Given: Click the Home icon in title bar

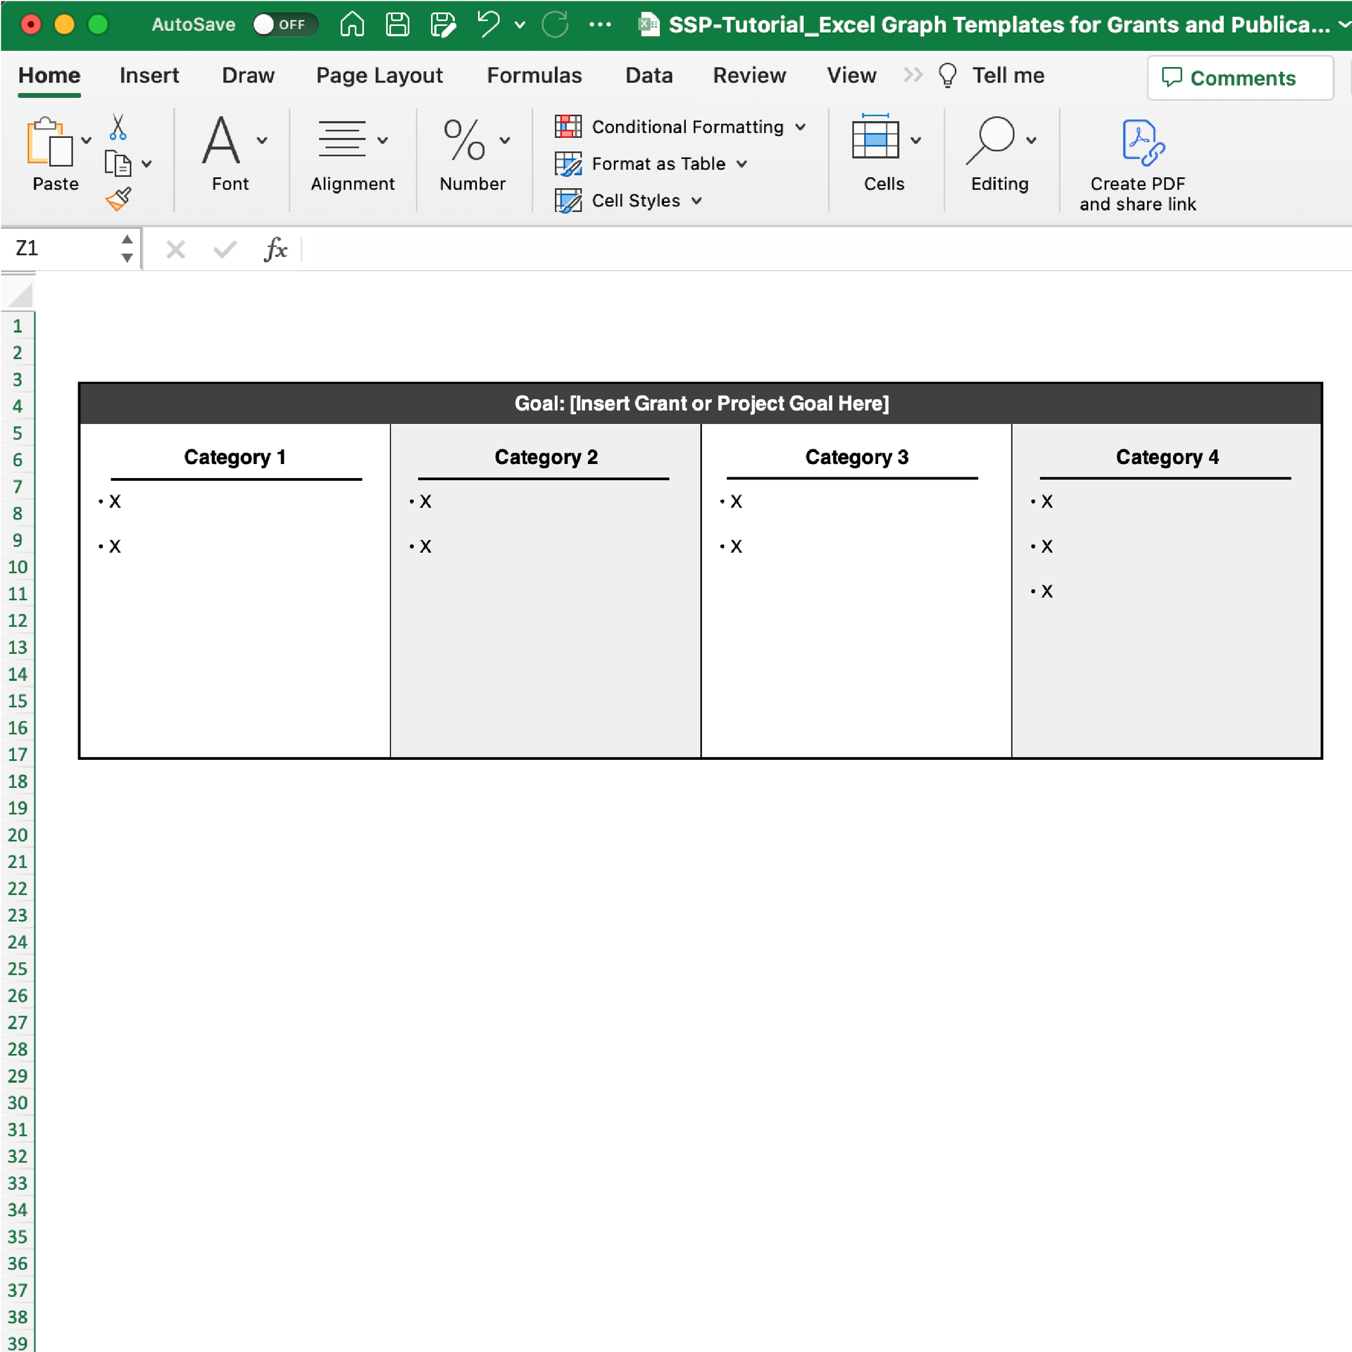Looking at the screenshot, I should (351, 25).
